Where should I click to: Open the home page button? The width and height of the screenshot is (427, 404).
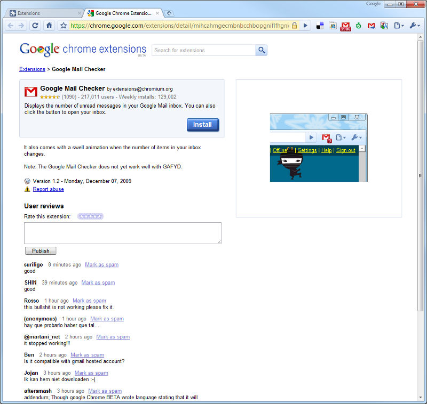pos(49,26)
